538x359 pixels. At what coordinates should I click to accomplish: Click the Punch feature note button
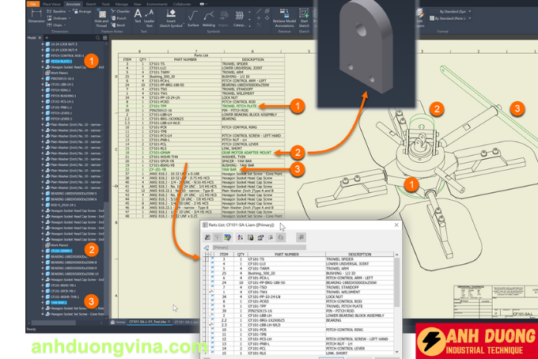(x=118, y=18)
